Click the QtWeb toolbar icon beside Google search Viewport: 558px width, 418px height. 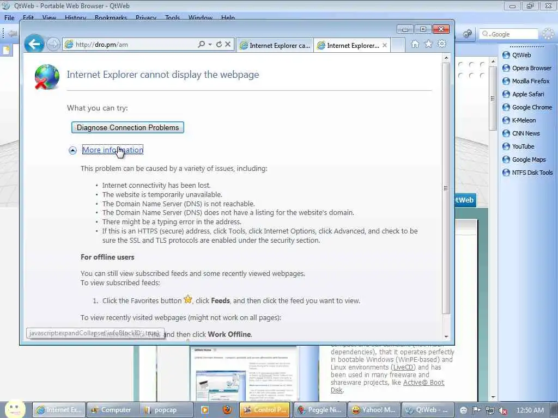[x=467, y=34]
